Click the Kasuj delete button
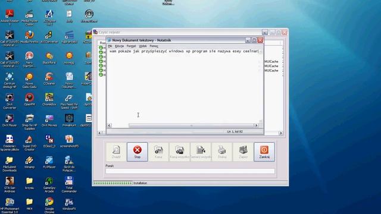Image resolution: width=381 pixels, height=214 pixels. coord(158,152)
